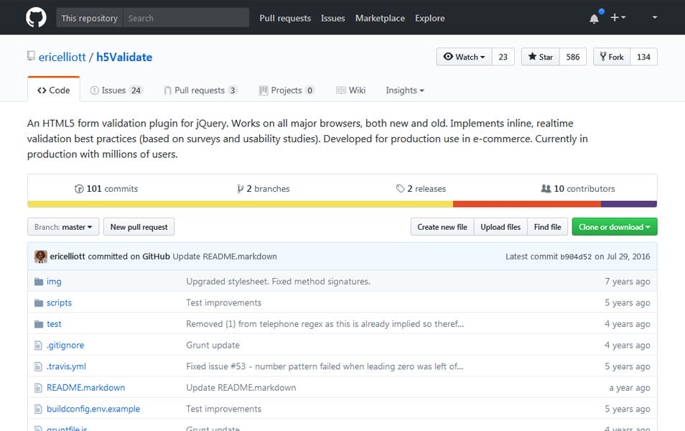The width and height of the screenshot is (685, 431).
Task: Open the Pull requests tab
Action: (200, 91)
